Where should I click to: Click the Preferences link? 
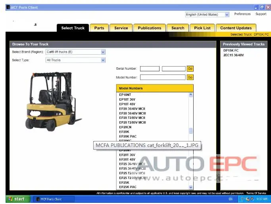[x=242, y=14]
